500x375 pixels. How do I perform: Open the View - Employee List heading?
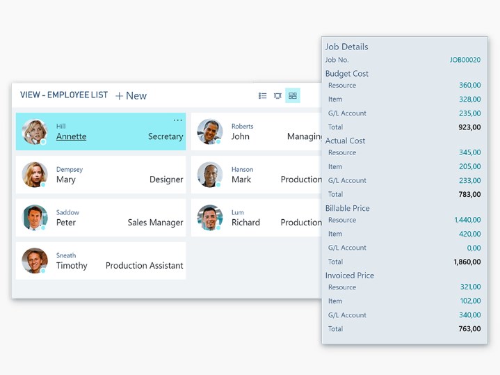pos(64,95)
